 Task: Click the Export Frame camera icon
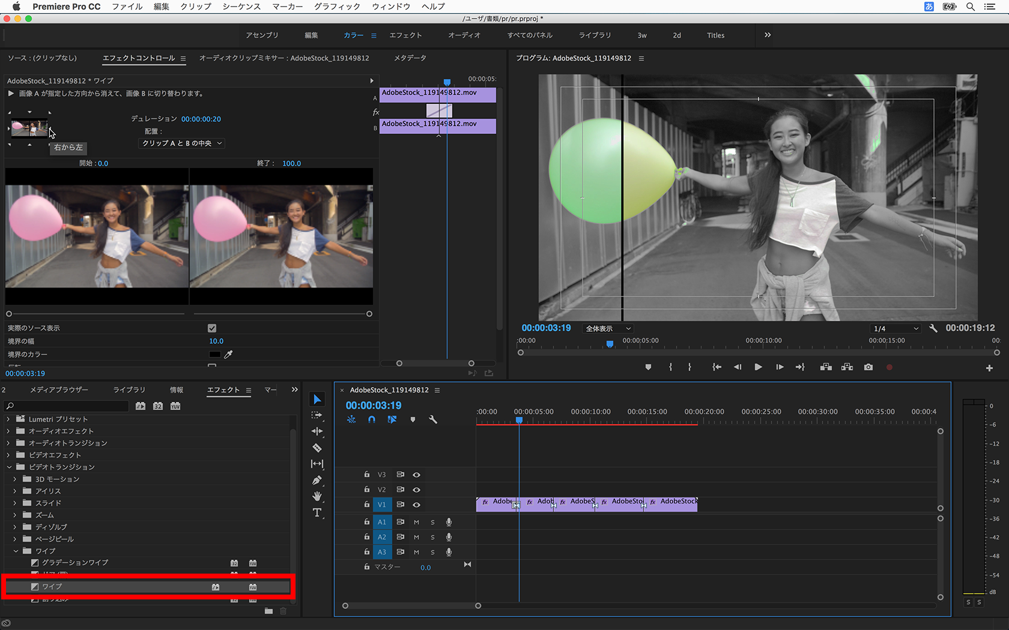click(868, 367)
